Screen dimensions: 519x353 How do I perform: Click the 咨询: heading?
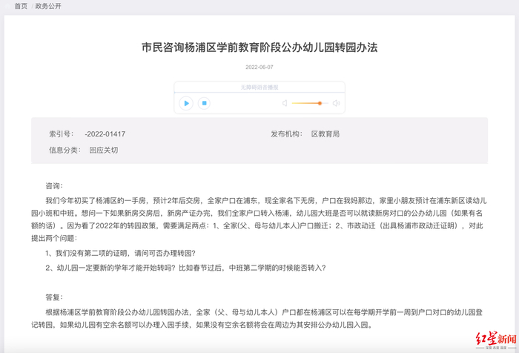point(54,186)
